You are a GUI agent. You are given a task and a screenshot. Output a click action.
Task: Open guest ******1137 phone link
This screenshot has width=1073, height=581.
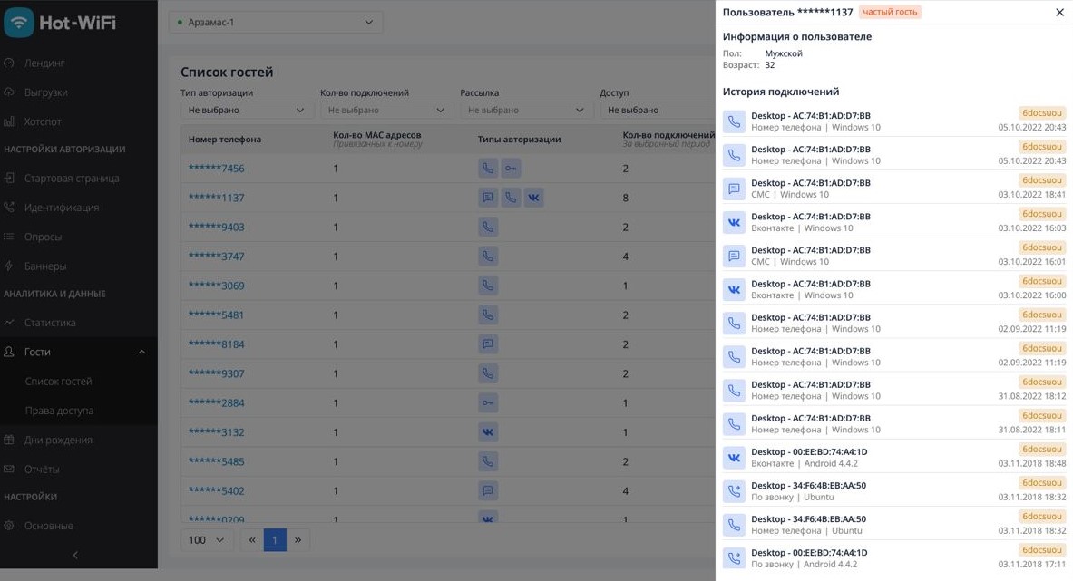tap(216, 198)
